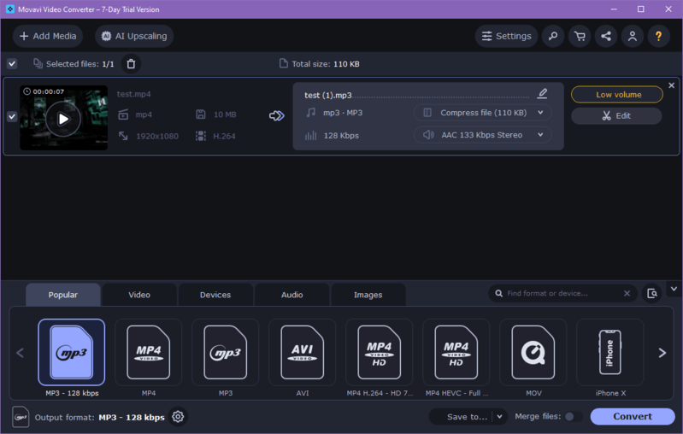Open the user account icon
This screenshot has width=683, height=434.
633,36
